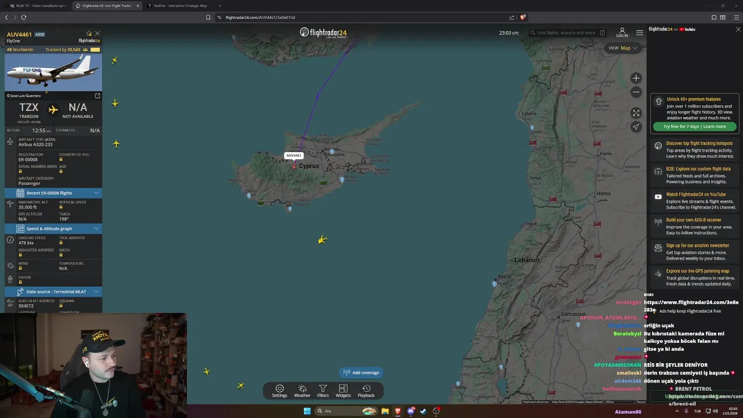Click the Log In user icon
743x418 pixels.
pos(622,32)
